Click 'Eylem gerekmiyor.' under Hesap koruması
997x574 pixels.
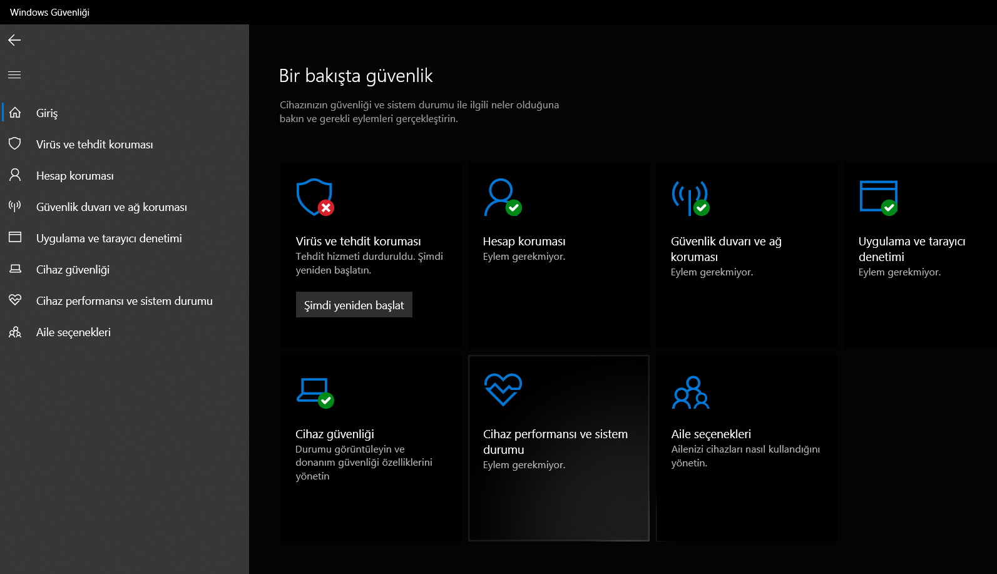tap(524, 257)
